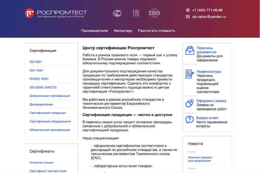Click the Центр сертификации Роспромтест heading
260x173 pixels.
click(x=119, y=48)
